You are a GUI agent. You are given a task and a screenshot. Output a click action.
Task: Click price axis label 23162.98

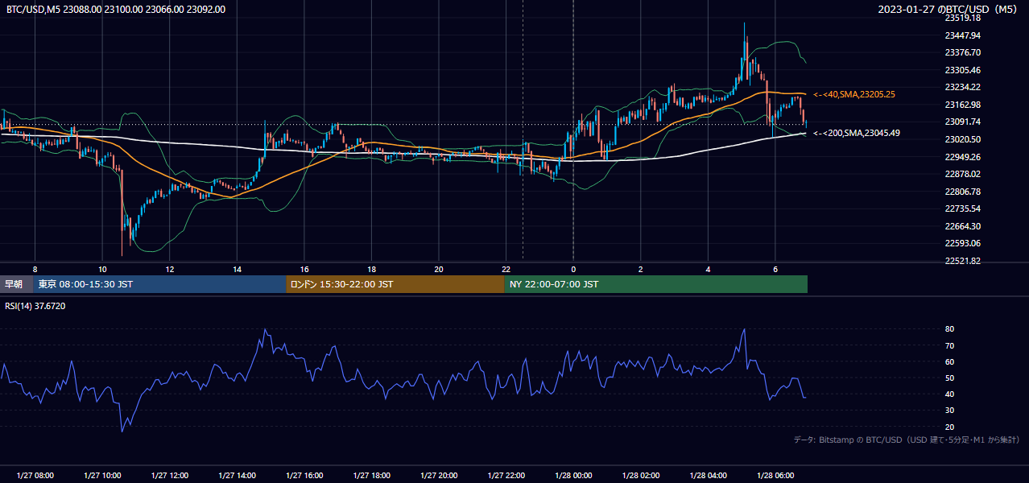(963, 105)
